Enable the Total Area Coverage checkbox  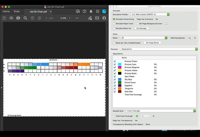click(114, 116)
